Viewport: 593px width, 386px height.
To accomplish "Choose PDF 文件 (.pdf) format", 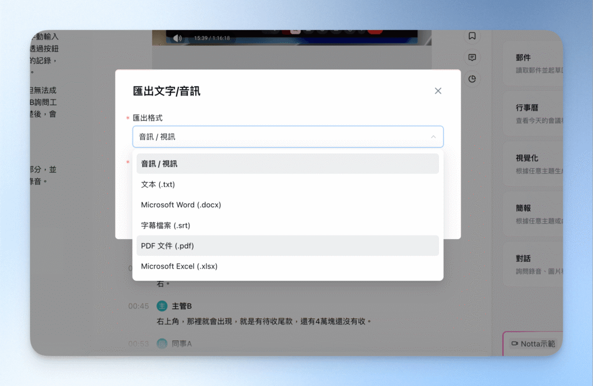I will point(288,246).
